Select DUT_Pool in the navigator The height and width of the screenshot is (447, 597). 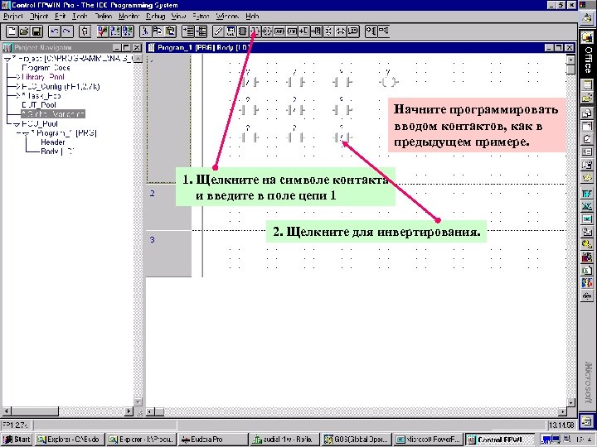[x=39, y=105]
